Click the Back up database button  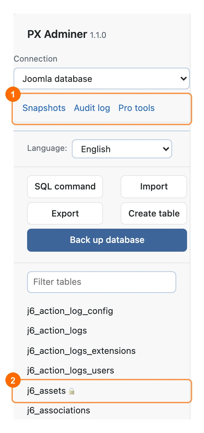coord(107,240)
